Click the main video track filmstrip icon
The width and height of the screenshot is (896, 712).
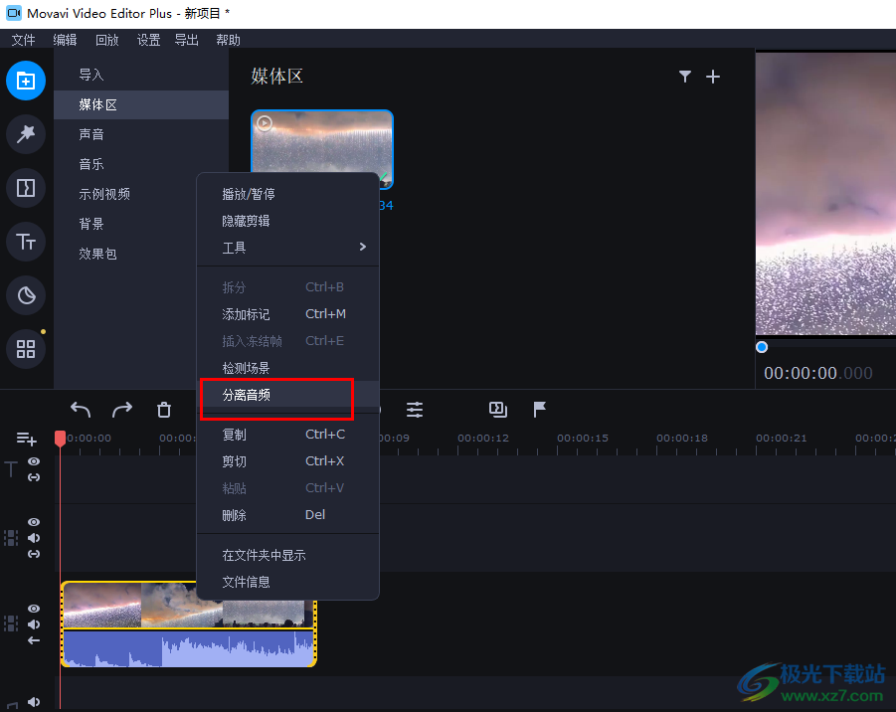tap(11, 623)
